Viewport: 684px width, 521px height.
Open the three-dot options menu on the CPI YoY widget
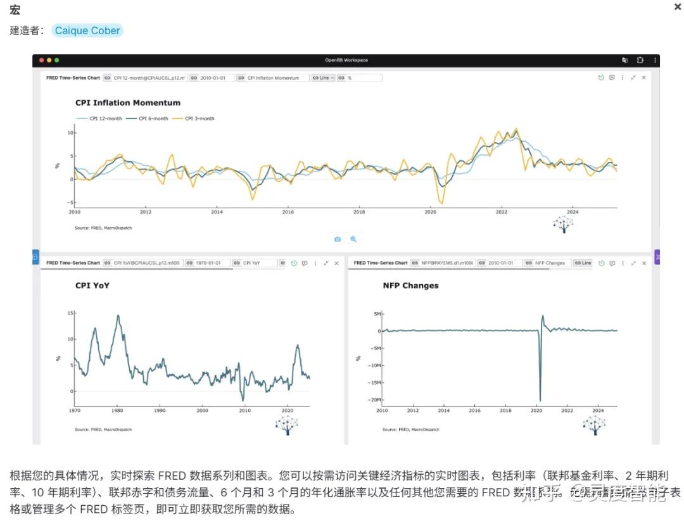coord(315,263)
